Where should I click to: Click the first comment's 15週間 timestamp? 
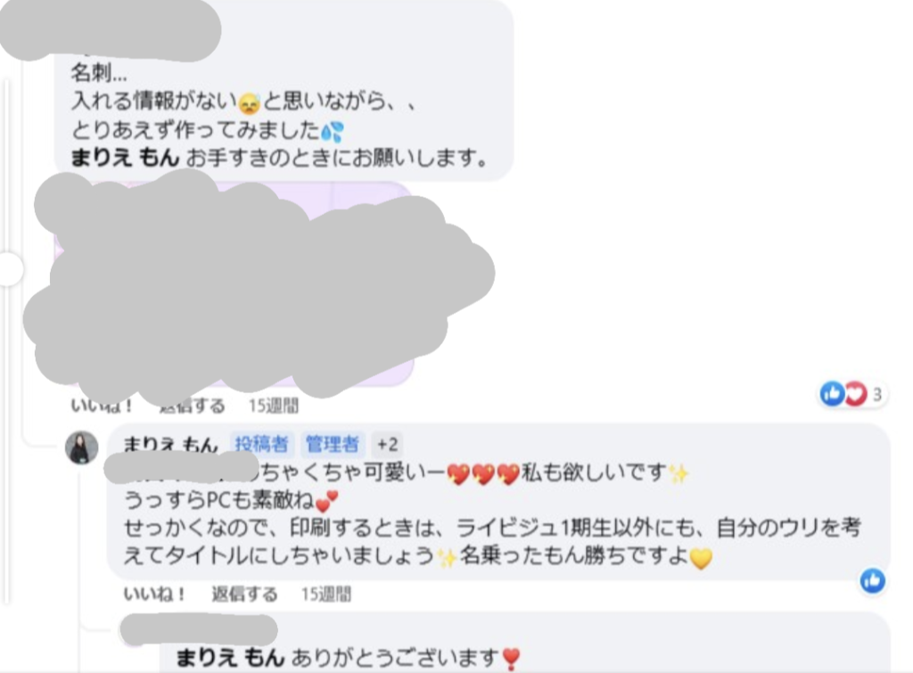click(x=273, y=406)
